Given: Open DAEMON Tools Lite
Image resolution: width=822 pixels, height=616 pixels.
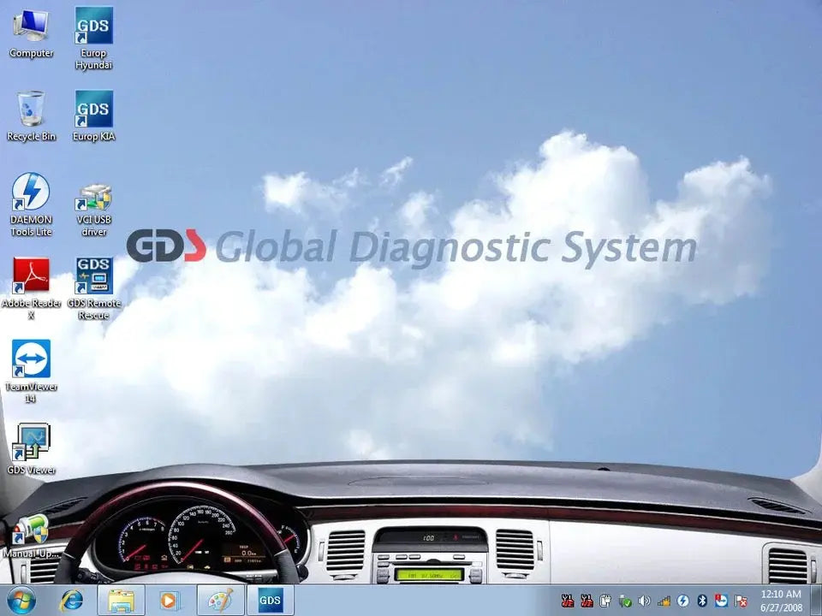Looking at the screenshot, I should (x=32, y=192).
